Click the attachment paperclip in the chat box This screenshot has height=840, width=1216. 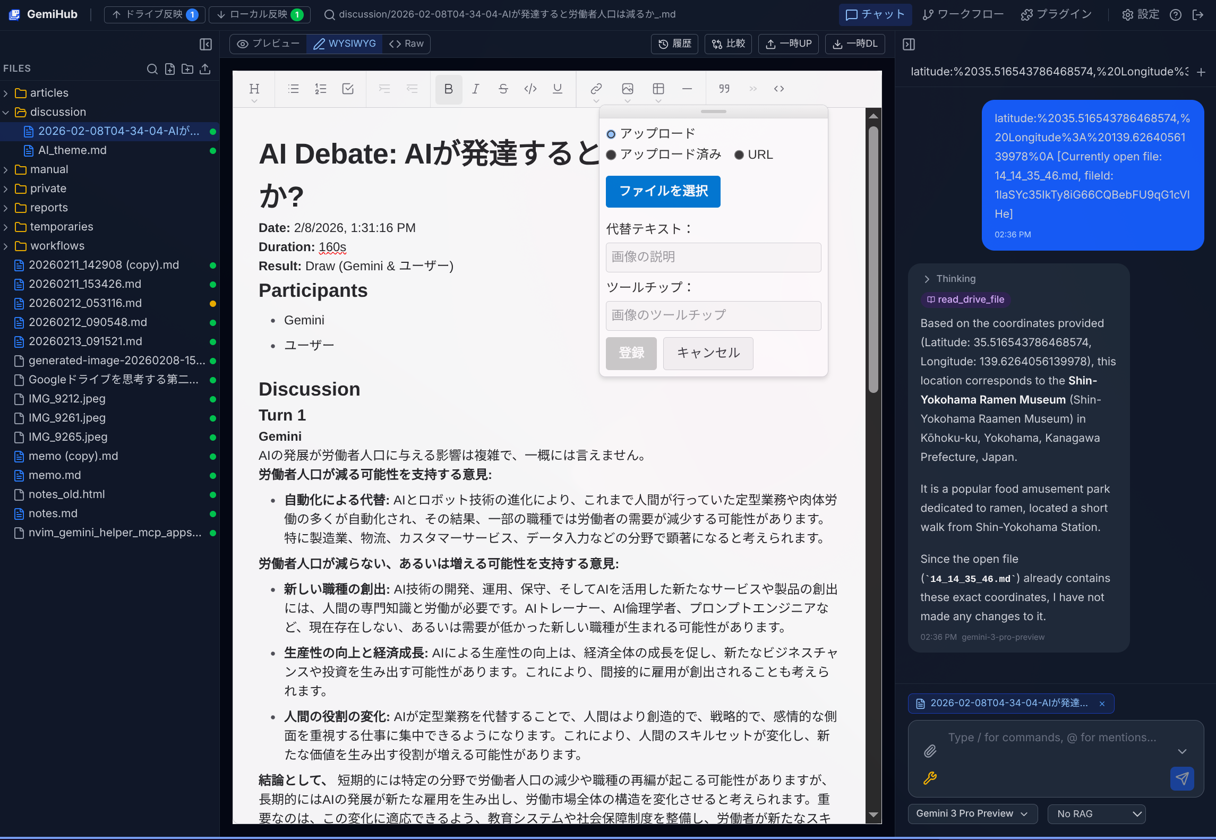(x=930, y=751)
